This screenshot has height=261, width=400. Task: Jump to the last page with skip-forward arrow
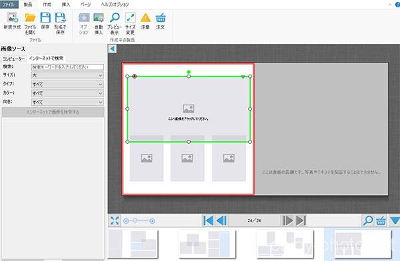pos(301,221)
